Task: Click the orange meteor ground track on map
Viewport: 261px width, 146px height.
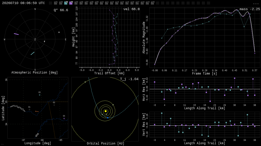Action: (37, 112)
